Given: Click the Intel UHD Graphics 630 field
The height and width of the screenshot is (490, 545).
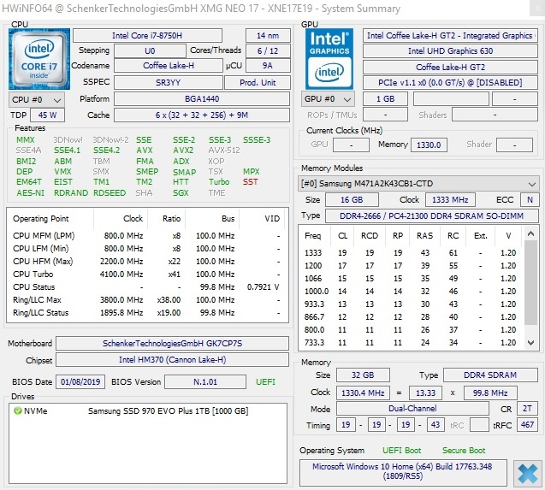Looking at the screenshot, I should [x=450, y=51].
